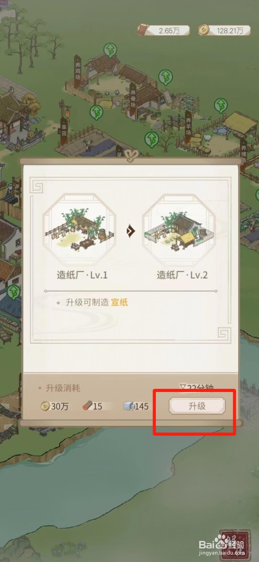259x562 pixels.
Task: Tap the green upgrade arrow near 旱田 sign
Action: coord(96,113)
